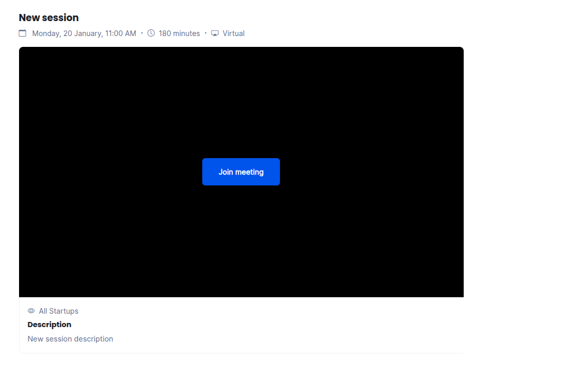Select the New session title
Image resolution: width=562 pixels, height=375 pixels.
(49, 18)
